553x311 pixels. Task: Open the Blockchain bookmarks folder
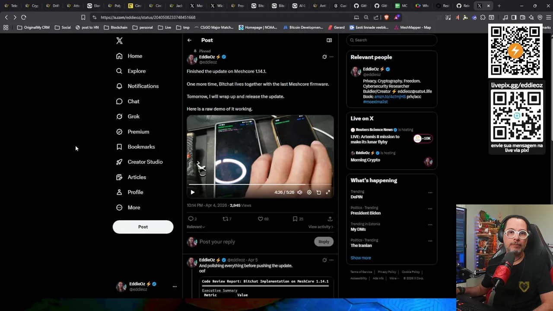pyautogui.click(x=115, y=27)
